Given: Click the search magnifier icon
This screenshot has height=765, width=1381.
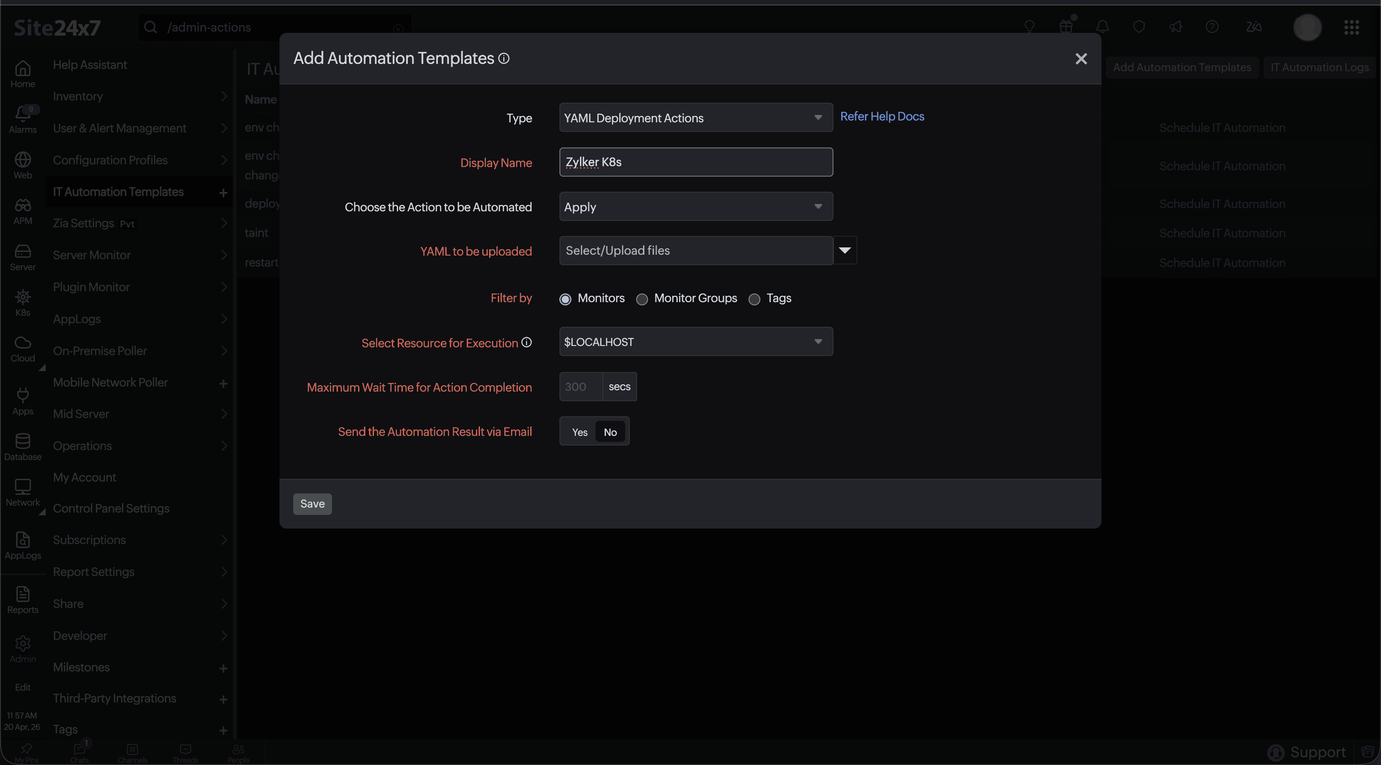Looking at the screenshot, I should (151, 27).
